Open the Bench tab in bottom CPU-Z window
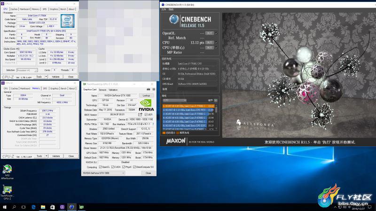Image resolution: width=376 pixels, height=211 pixels. tap(63, 89)
